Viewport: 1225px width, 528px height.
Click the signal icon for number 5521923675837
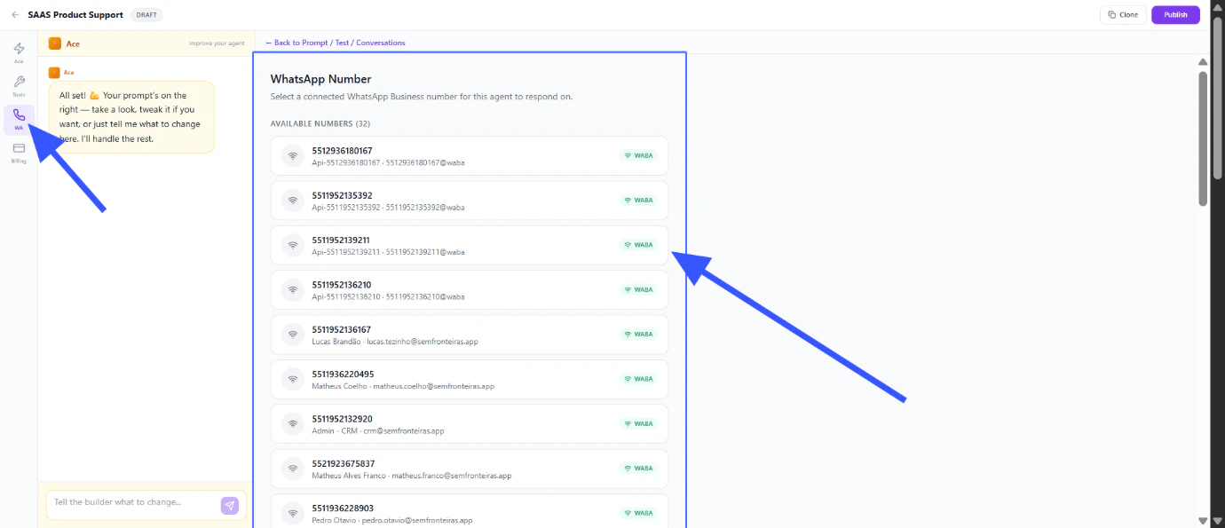tap(293, 469)
